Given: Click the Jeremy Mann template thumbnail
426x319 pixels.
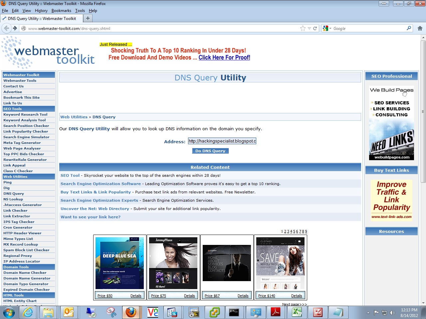Looking at the screenshot, I should (173, 263).
